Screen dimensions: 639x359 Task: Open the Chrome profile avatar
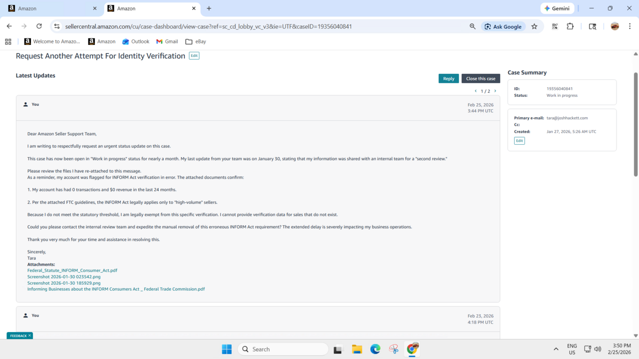[615, 26]
